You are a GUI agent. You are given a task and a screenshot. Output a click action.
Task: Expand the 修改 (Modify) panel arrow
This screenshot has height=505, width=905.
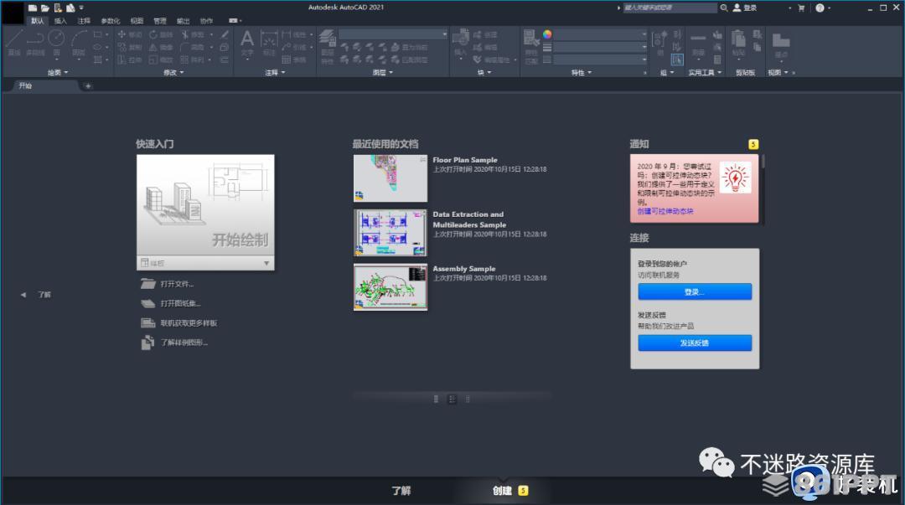pyautogui.click(x=182, y=73)
